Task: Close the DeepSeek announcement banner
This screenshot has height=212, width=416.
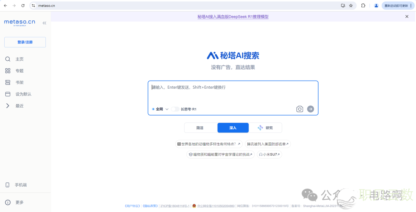Action: pyautogui.click(x=407, y=17)
